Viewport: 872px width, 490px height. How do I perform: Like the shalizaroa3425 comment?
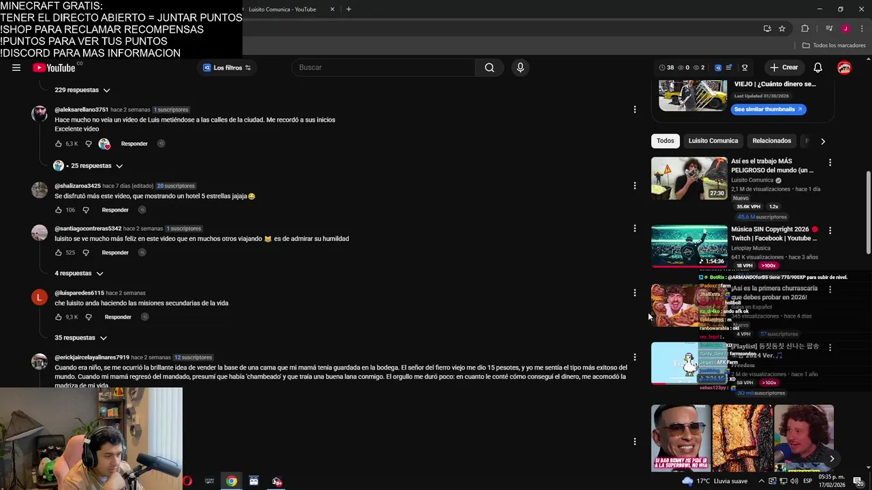(59, 210)
